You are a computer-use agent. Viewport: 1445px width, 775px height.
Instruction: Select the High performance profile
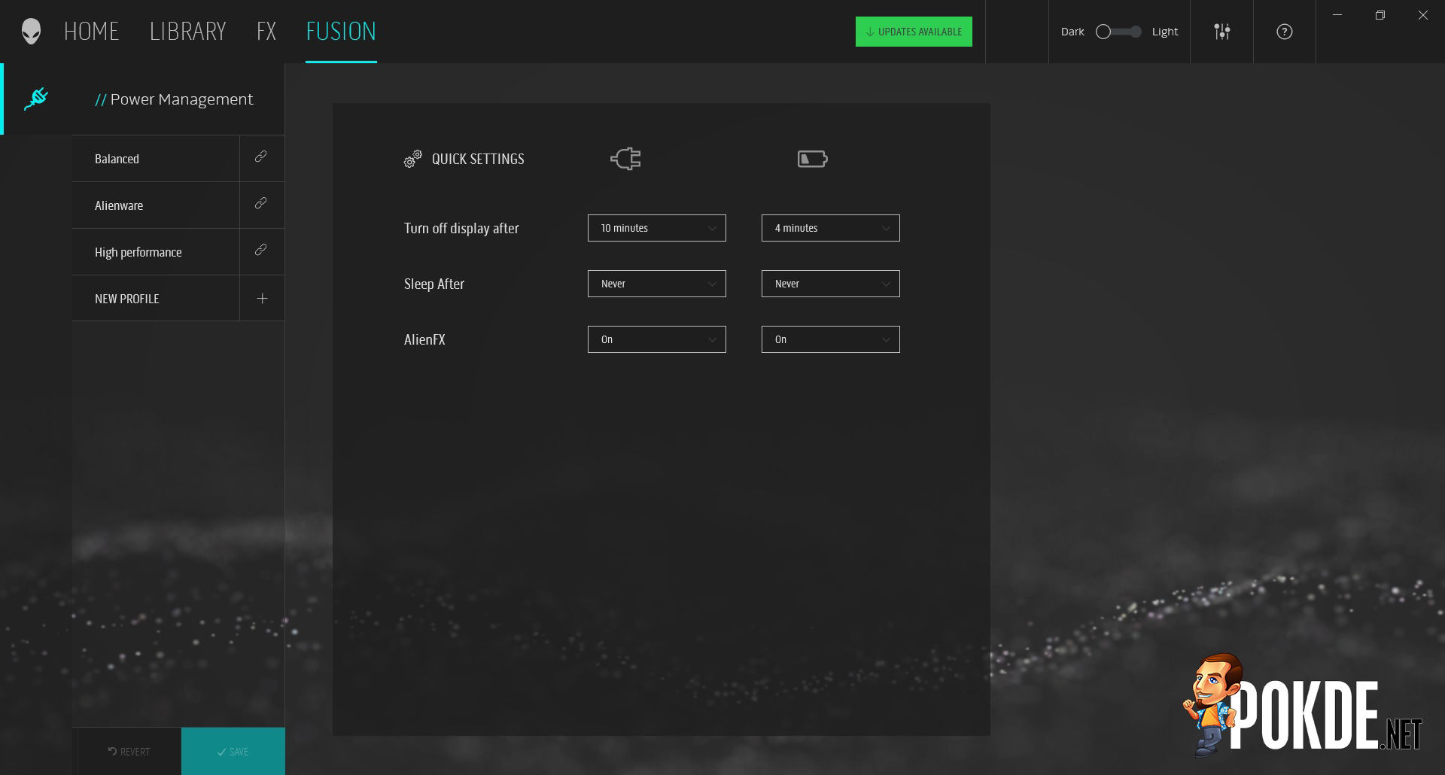(x=156, y=252)
